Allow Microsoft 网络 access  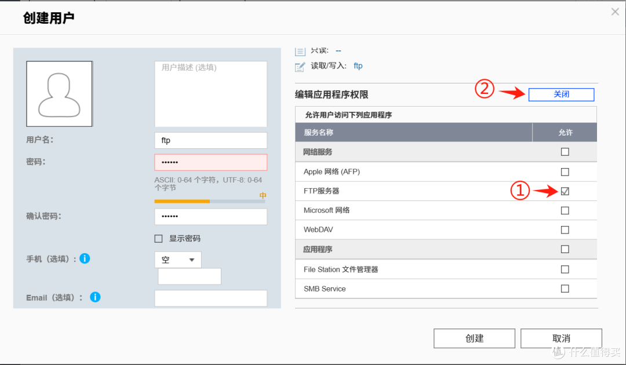(x=565, y=211)
